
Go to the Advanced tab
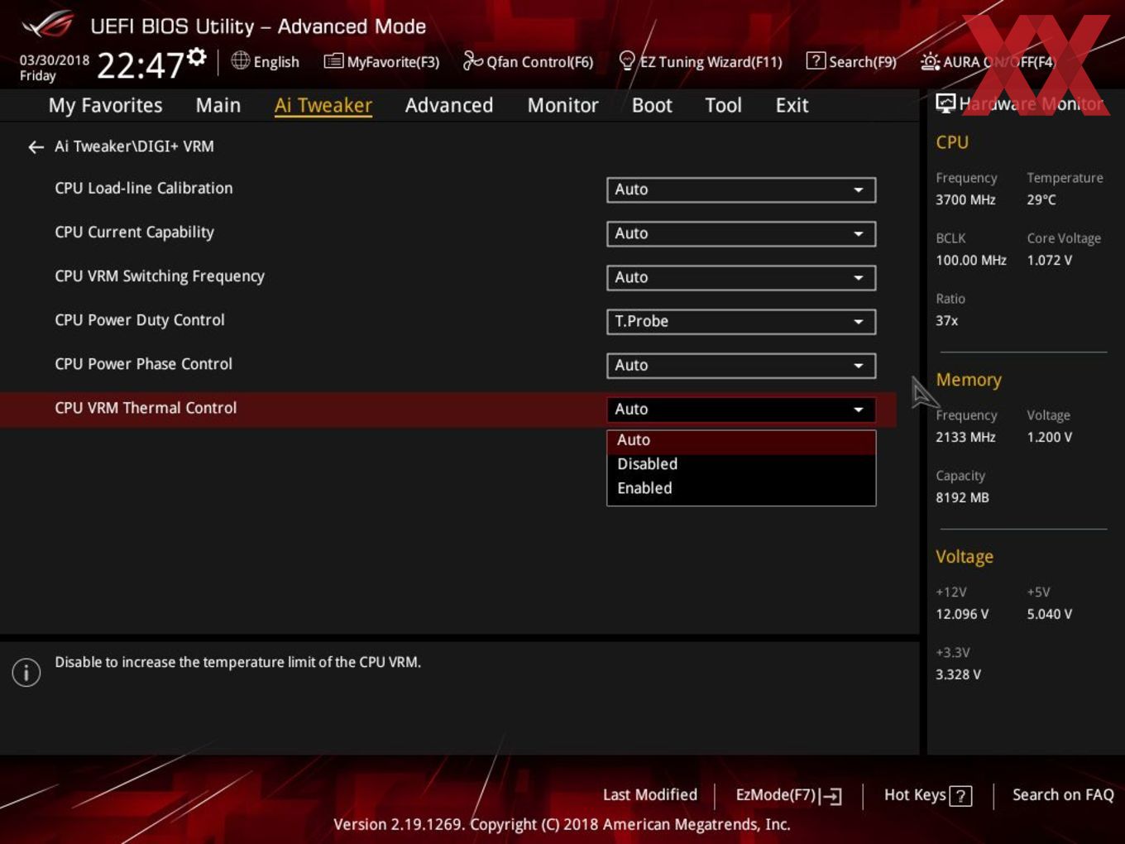pos(449,105)
